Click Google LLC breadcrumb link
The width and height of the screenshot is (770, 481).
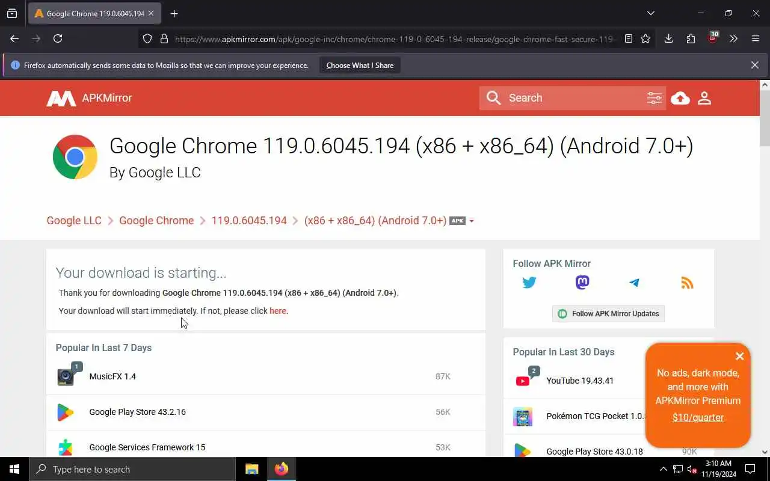74,221
